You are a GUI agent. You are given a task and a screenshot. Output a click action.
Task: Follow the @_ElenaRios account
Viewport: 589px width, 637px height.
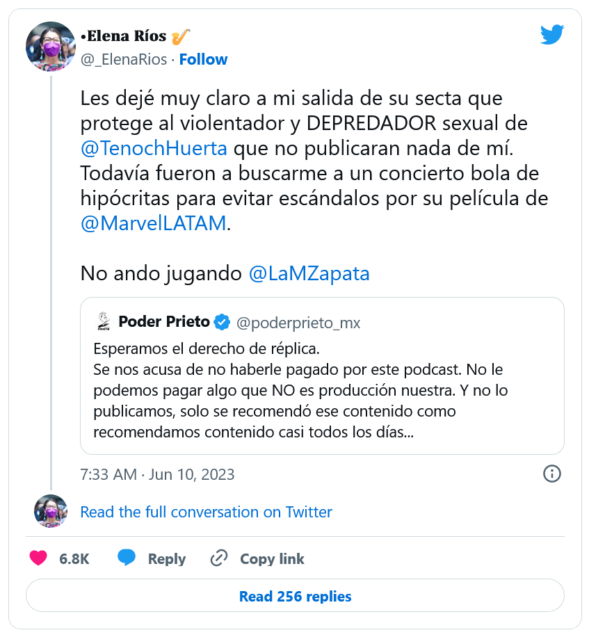click(x=203, y=60)
